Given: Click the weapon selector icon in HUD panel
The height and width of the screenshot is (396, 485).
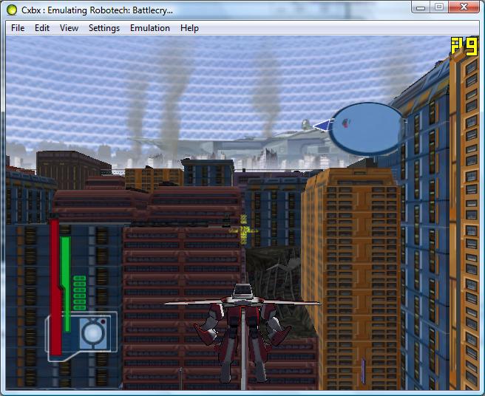Looking at the screenshot, I should [x=94, y=333].
